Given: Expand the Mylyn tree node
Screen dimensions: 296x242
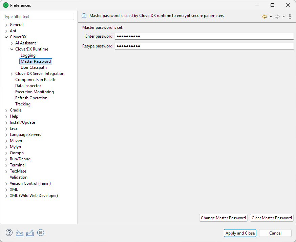Looking at the screenshot, I should coord(6,147).
